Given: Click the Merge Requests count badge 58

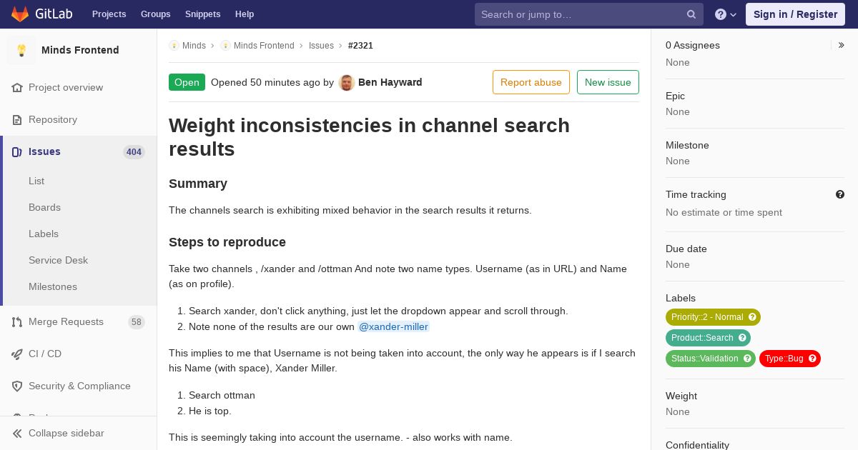Looking at the screenshot, I should [137, 322].
